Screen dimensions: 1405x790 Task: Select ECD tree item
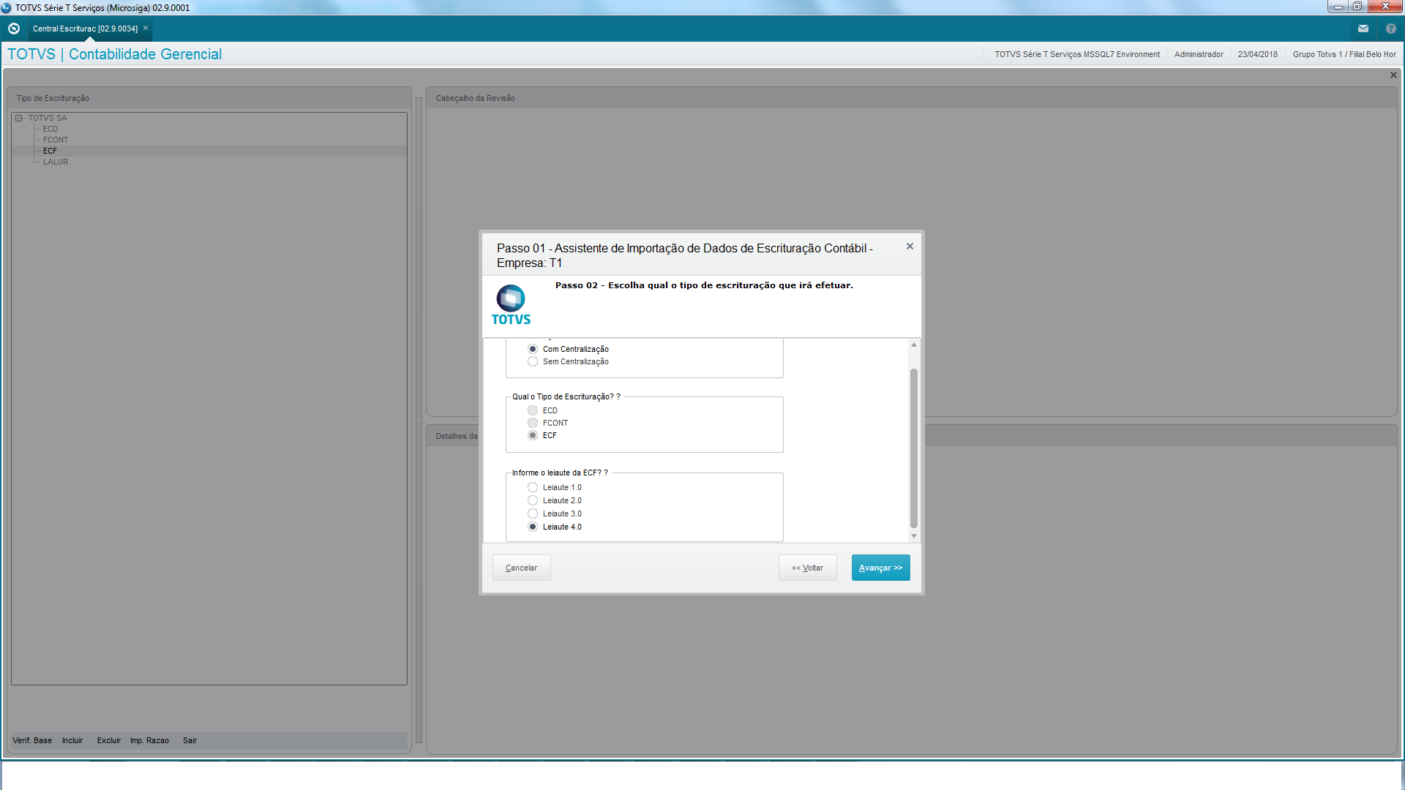[x=50, y=129]
